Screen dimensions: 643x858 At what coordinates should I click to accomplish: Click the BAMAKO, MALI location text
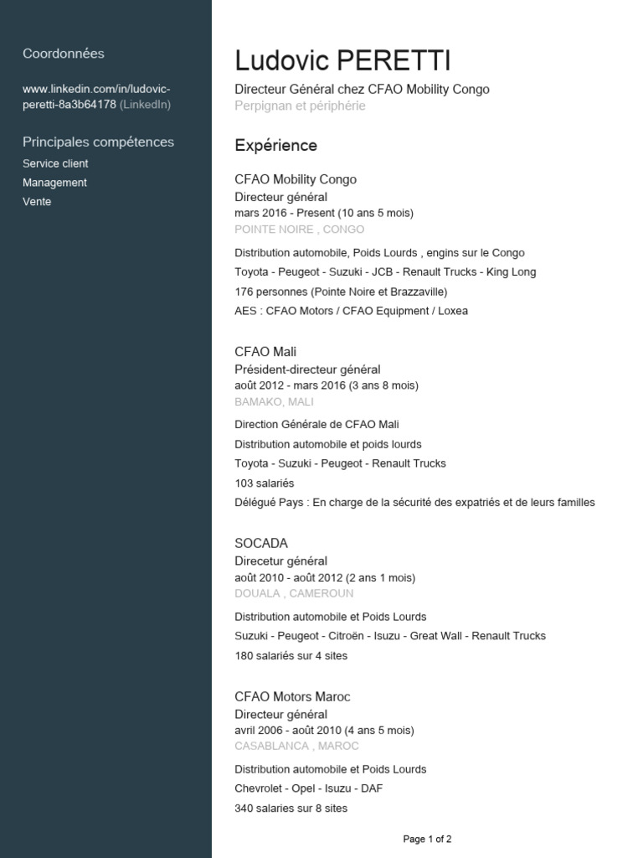[275, 401]
